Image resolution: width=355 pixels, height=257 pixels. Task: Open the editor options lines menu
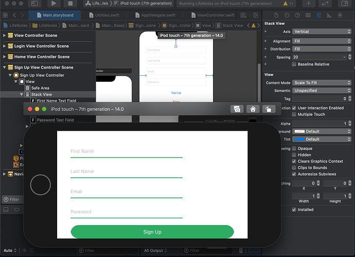pos(243,15)
